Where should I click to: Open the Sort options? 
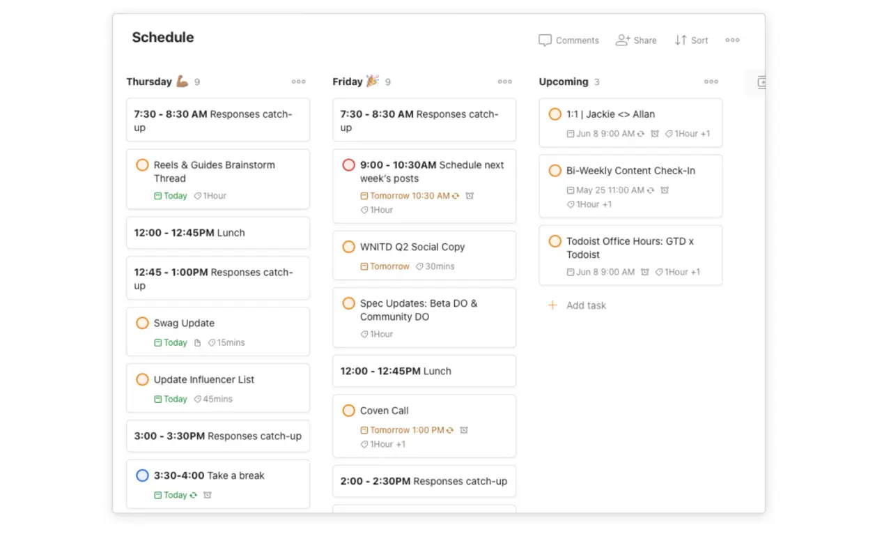click(x=691, y=40)
